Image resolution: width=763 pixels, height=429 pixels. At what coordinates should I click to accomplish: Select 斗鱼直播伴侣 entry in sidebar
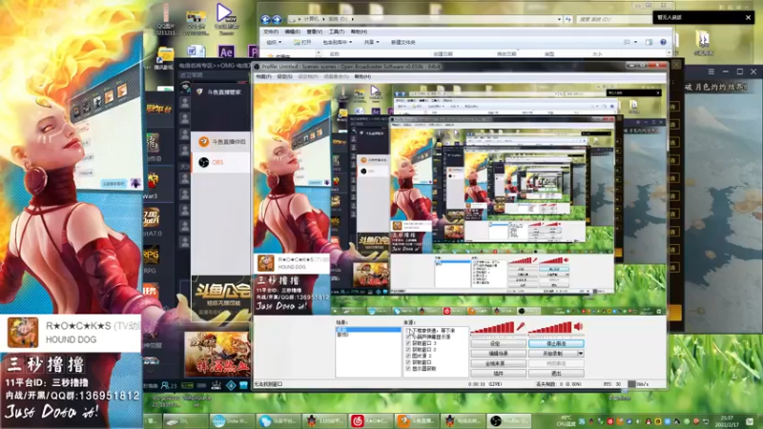tap(220, 141)
